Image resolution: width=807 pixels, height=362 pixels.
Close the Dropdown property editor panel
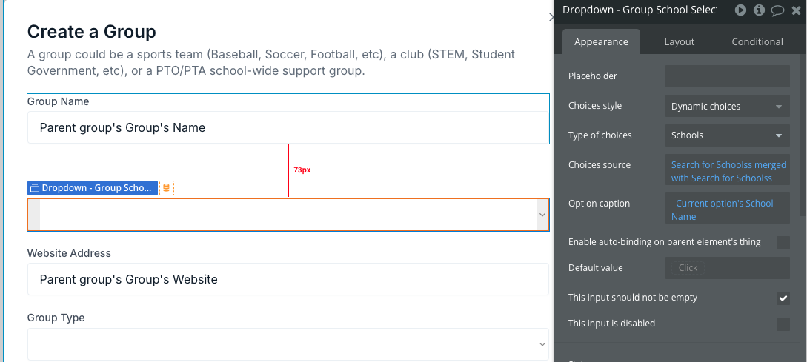point(796,10)
